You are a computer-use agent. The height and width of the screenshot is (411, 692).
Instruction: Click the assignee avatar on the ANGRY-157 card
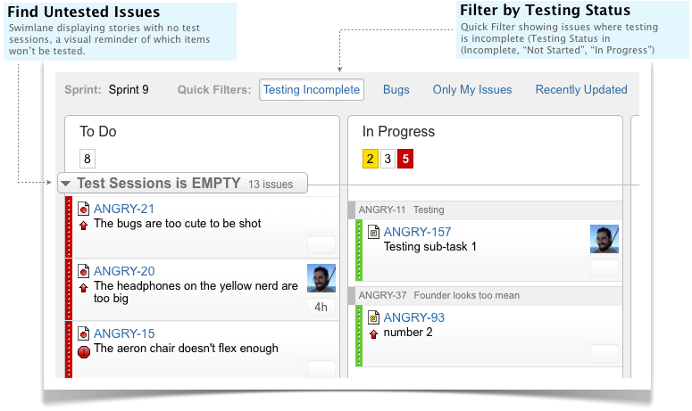[604, 239]
